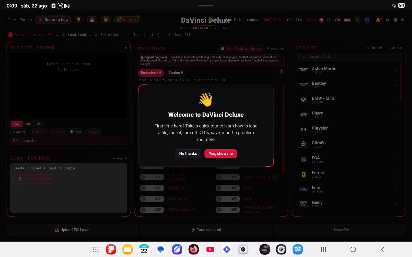
Task: Expand the Chery brand row
Action: point(348,115)
